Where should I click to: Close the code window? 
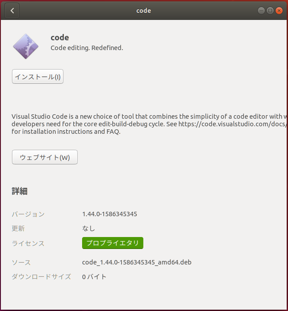tap(279, 11)
